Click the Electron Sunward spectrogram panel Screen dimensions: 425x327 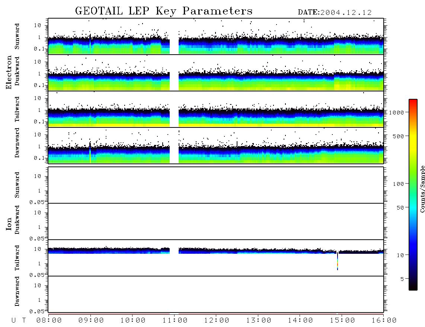[216, 36]
